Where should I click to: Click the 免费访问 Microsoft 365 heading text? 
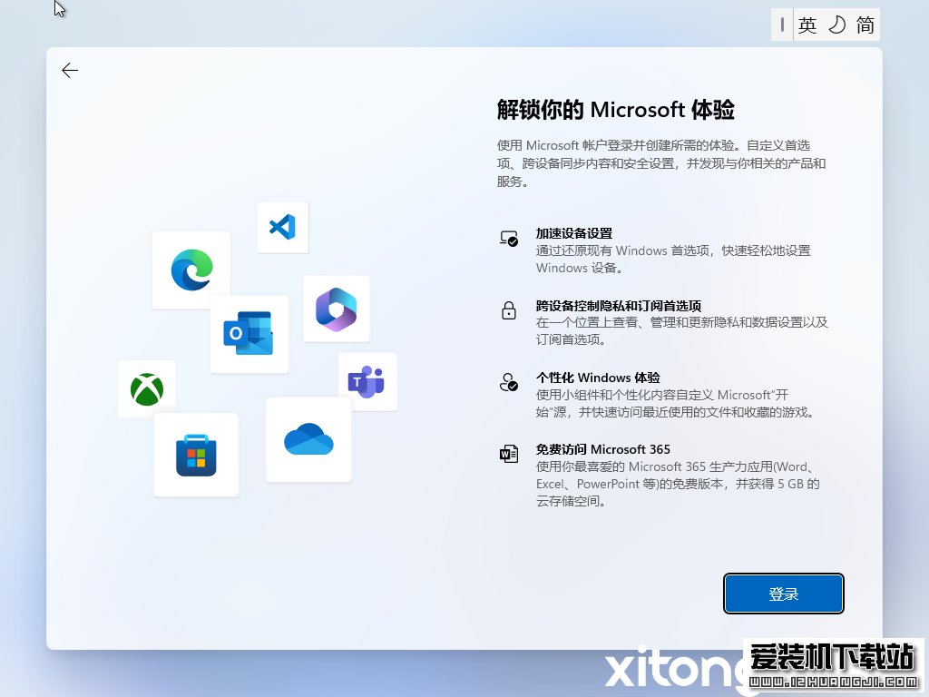point(603,449)
